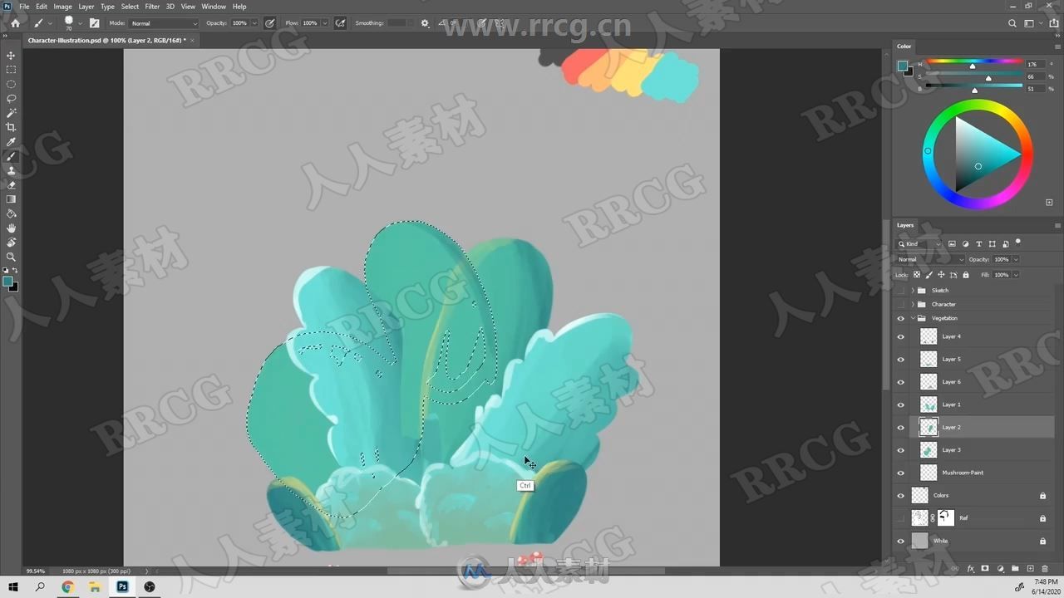Open the Image menu
1064x598 pixels.
coord(63,7)
